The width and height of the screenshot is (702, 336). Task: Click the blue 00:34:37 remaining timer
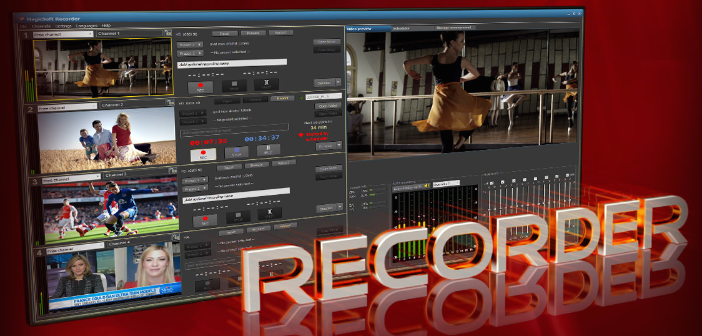tap(262, 138)
